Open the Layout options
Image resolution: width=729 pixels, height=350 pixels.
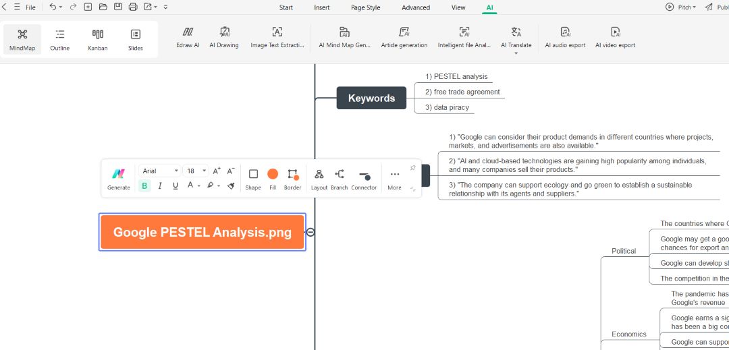tap(319, 179)
